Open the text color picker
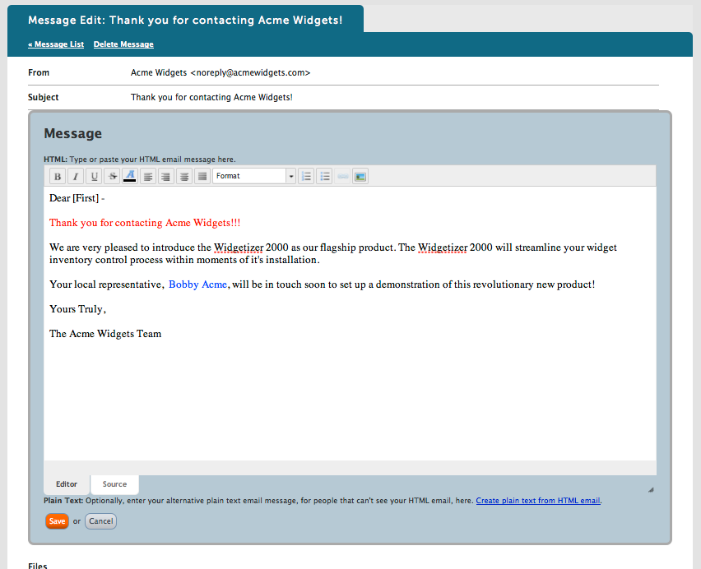The height and width of the screenshot is (569, 701). 130,177
